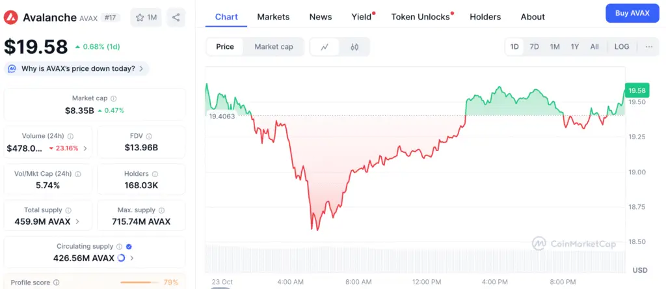Expand Circulating supply details chevron

click(132, 258)
